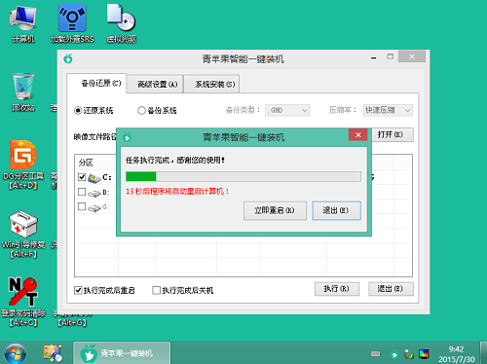This screenshot has height=364, width=487.
Task: Click green apple icon in main title bar
Action: (x=68, y=58)
